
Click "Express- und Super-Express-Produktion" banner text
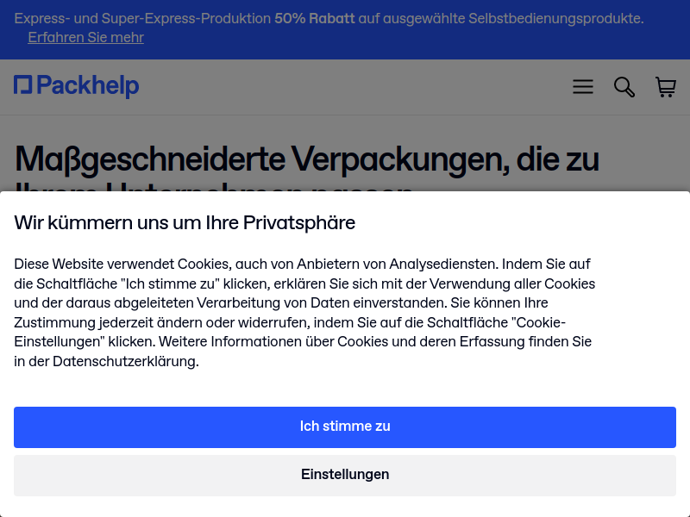coord(142,18)
